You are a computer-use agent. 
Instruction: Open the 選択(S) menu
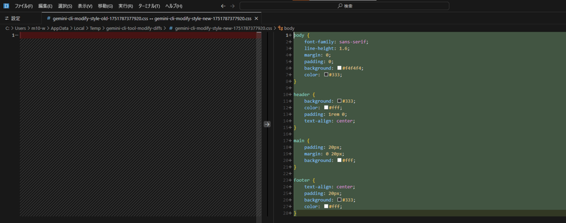(65, 6)
